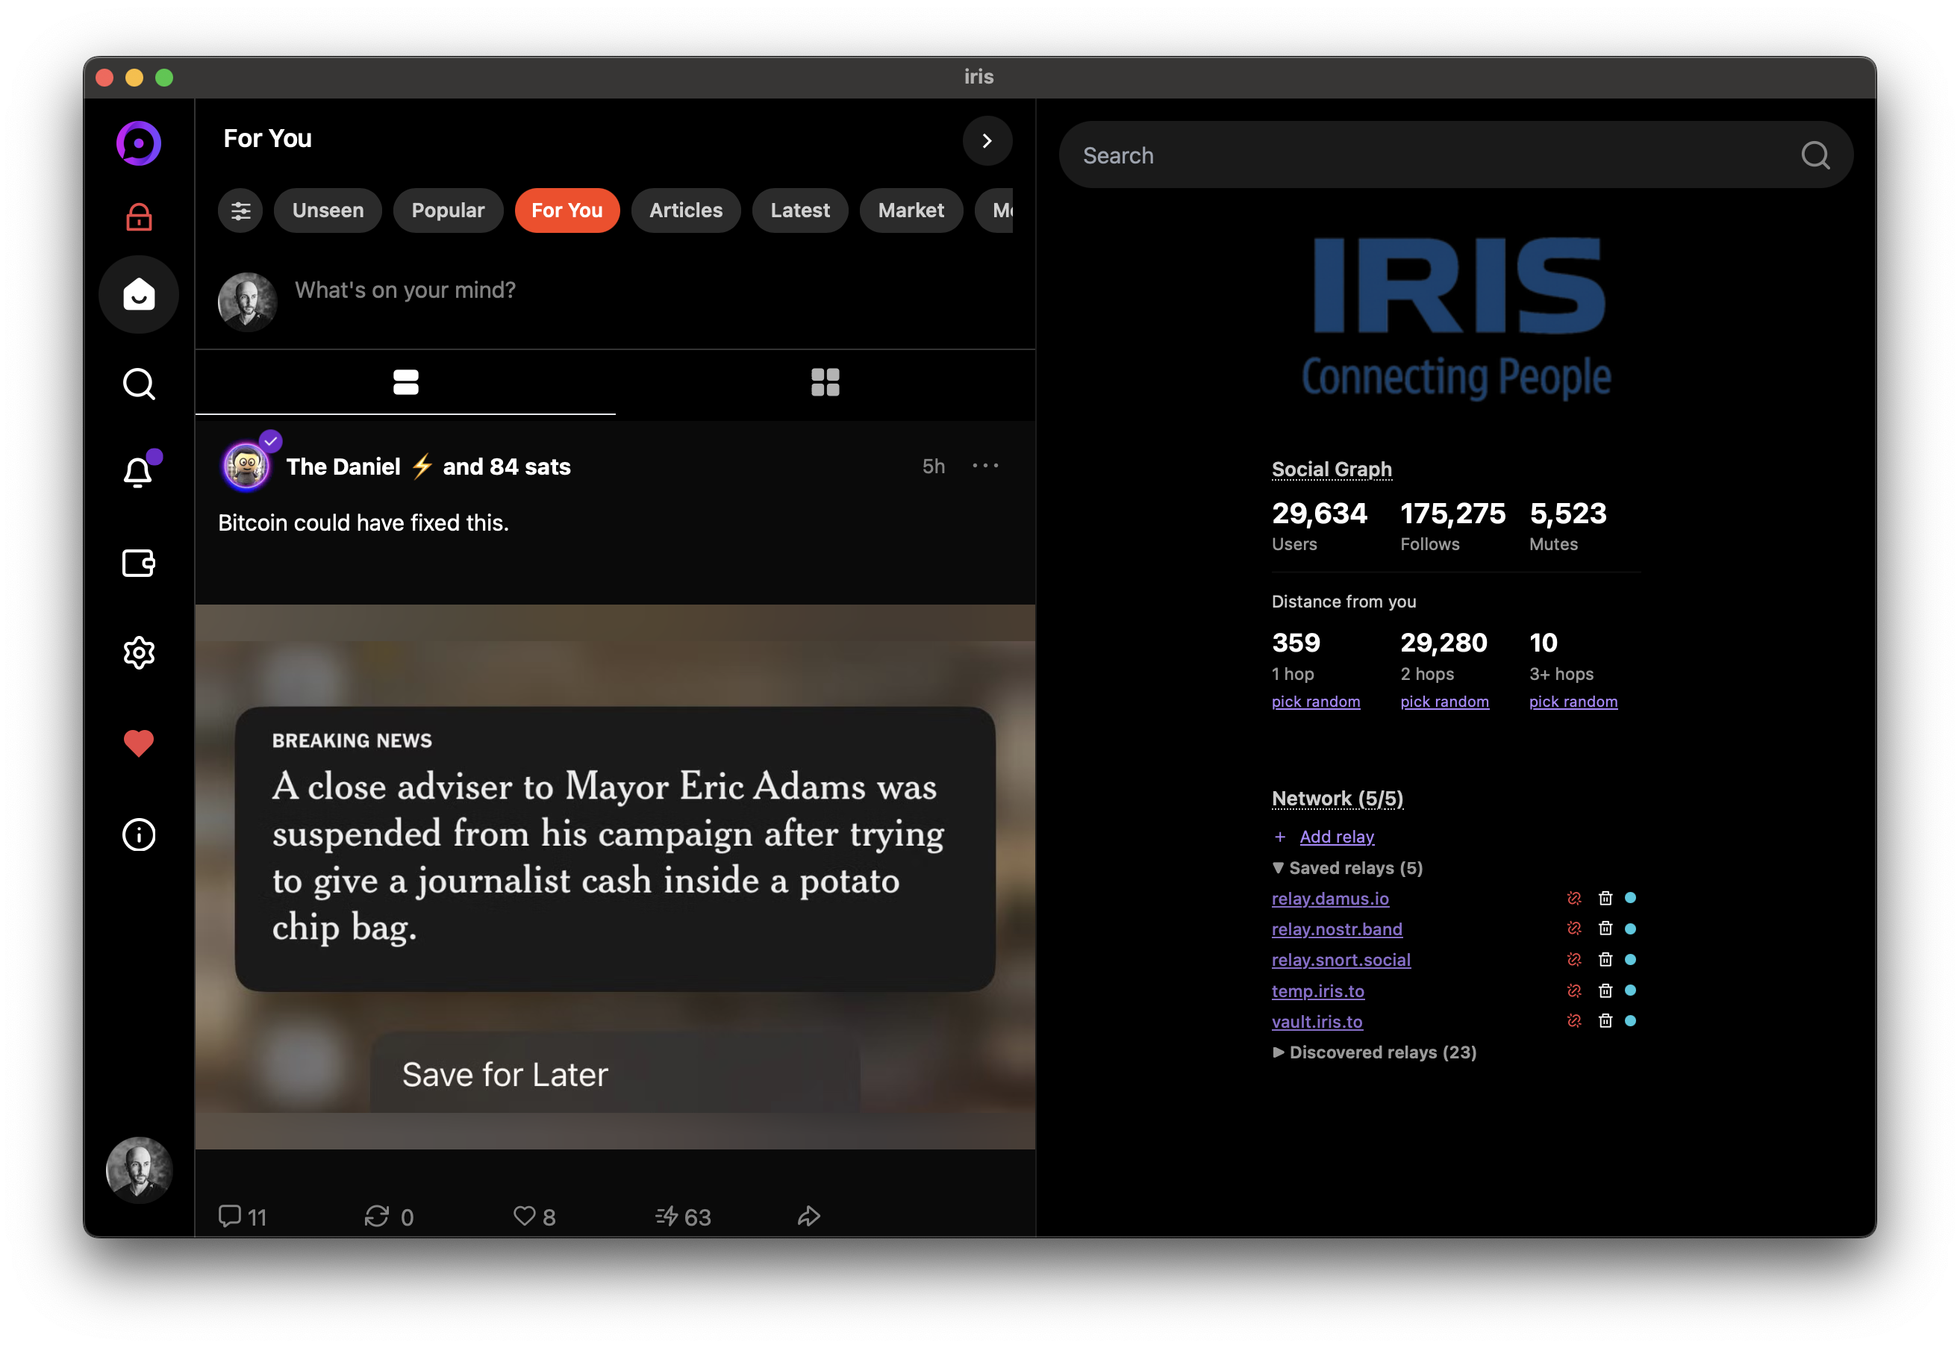Open the Network (5/5) link

coord(1338,798)
